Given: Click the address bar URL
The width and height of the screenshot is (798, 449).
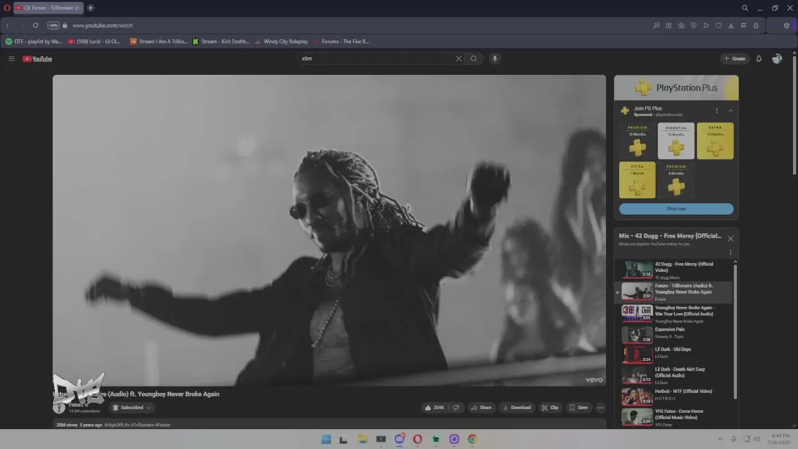Looking at the screenshot, I should coord(103,26).
